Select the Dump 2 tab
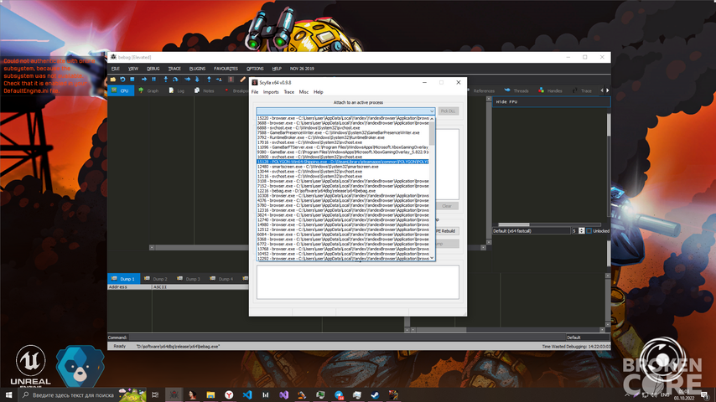Image resolution: width=716 pixels, height=402 pixels. coord(156,279)
